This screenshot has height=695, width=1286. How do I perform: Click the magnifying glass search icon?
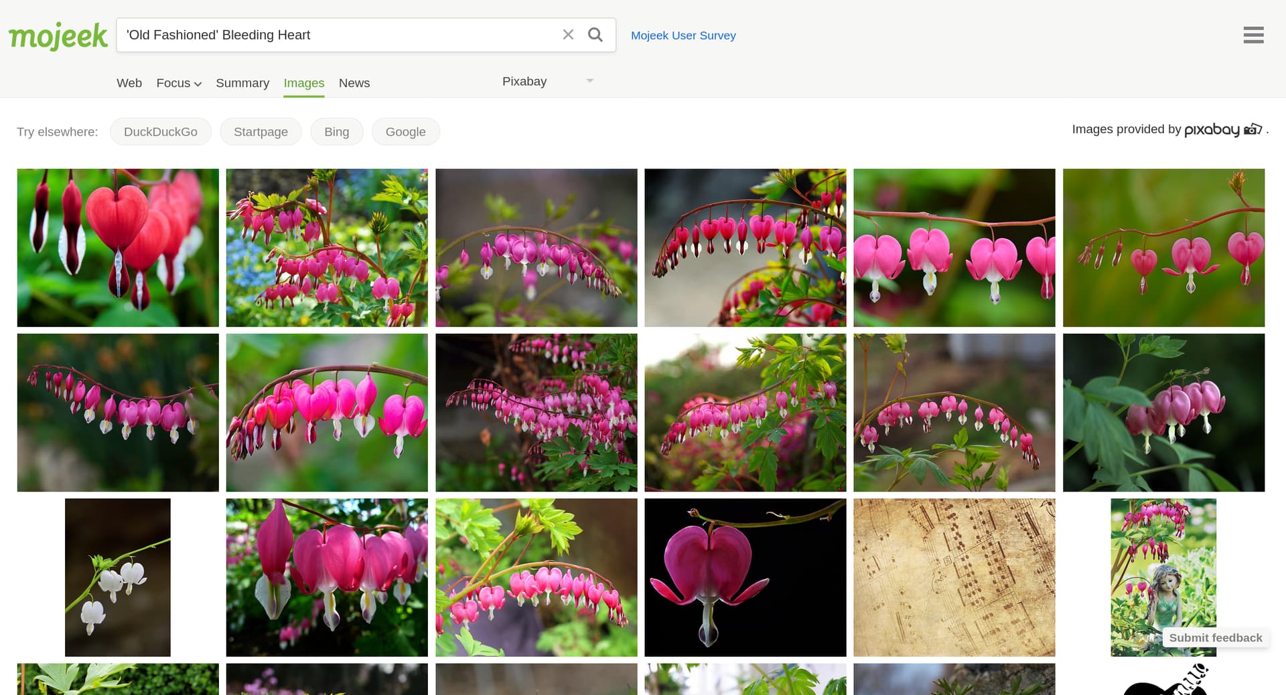click(595, 35)
